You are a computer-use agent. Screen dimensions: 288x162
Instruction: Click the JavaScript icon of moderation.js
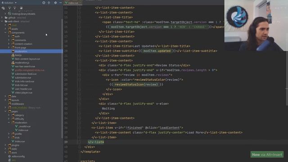(x=13, y=63)
